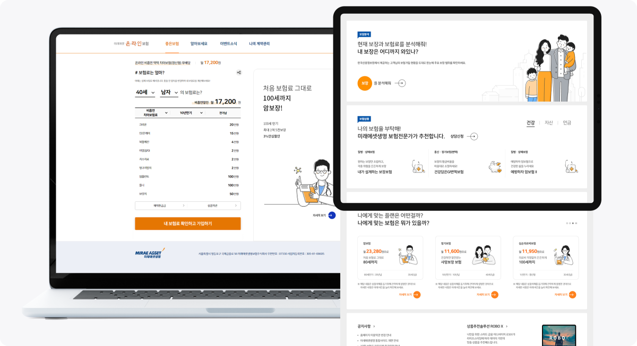The height and width of the screenshot is (346, 637).
Task: Click the arrow circle after 을 분석해줘
Action: tap(401, 83)
